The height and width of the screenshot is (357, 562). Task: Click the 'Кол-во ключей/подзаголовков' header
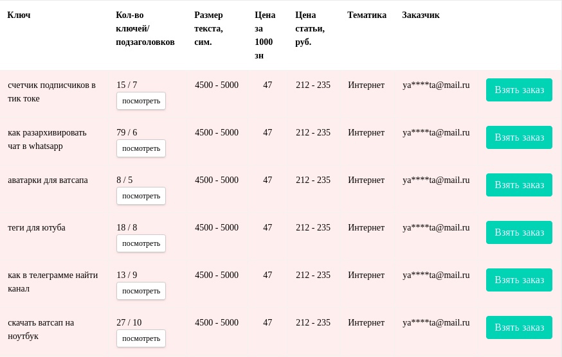(x=145, y=28)
